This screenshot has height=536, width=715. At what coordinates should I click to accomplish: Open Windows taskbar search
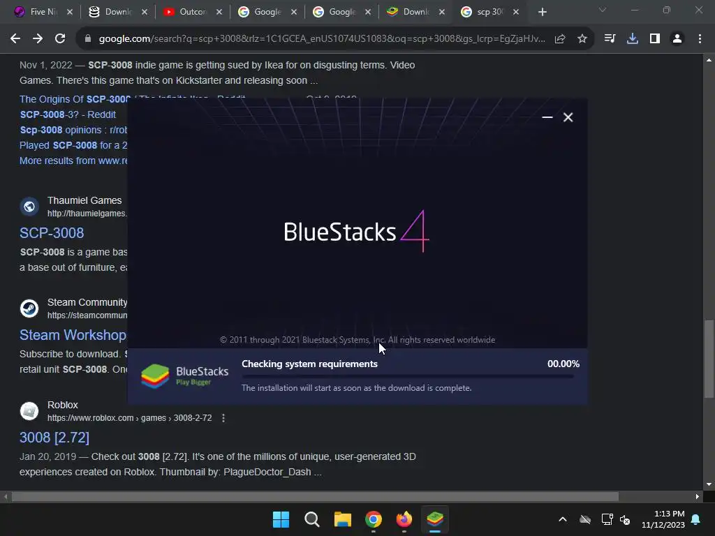pyautogui.click(x=312, y=519)
